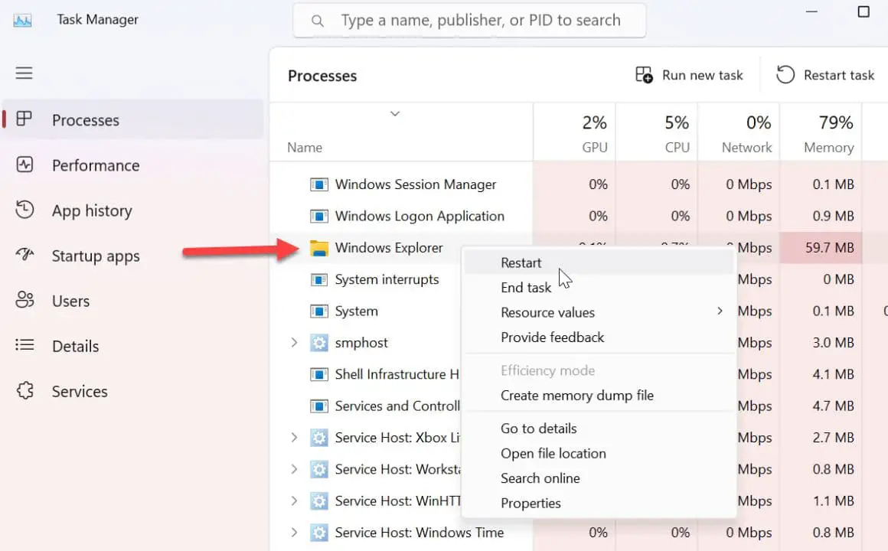Click the smphost gear icon
888x551 pixels.
coord(319,343)
